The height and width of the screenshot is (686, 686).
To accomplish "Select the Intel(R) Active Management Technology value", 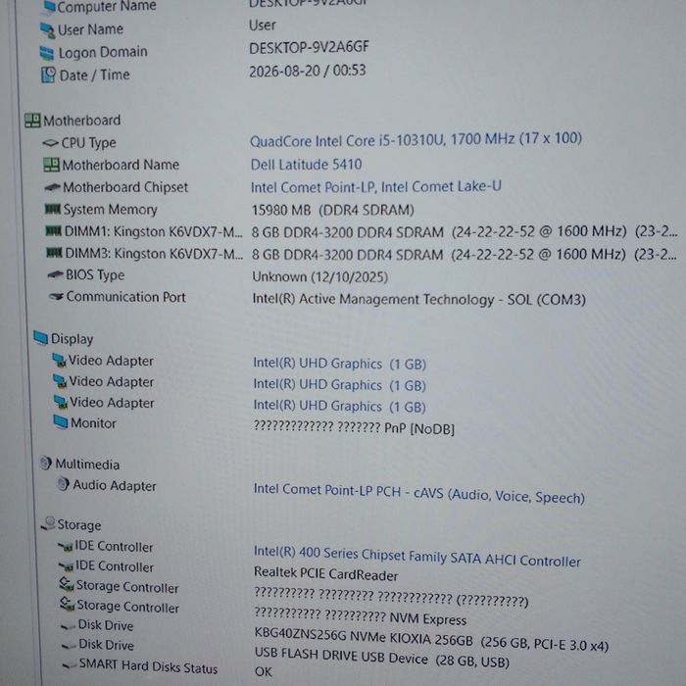I will coord(418,300).
